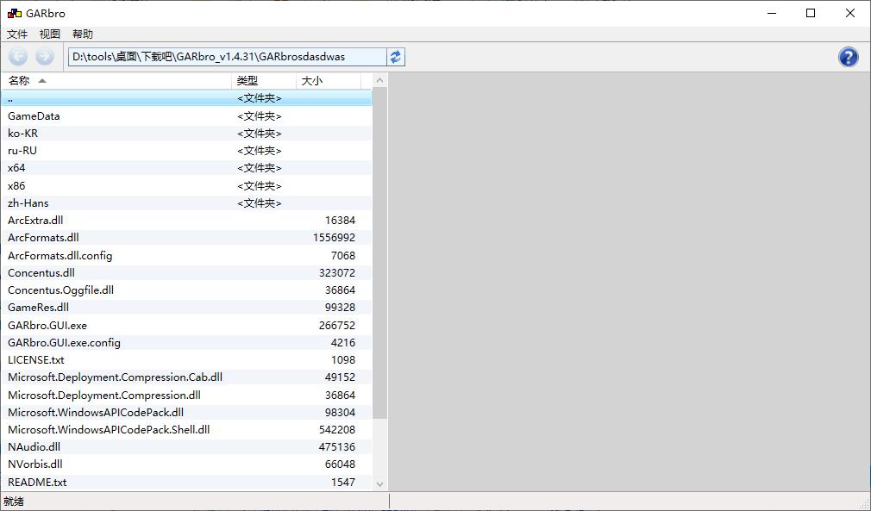Refresh the current directory listing
Screen dimensions: 871x511
click(x=396, y=57)
